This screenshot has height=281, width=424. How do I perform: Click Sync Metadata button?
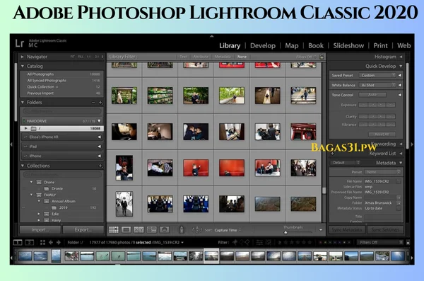click(x=347, y=230)
